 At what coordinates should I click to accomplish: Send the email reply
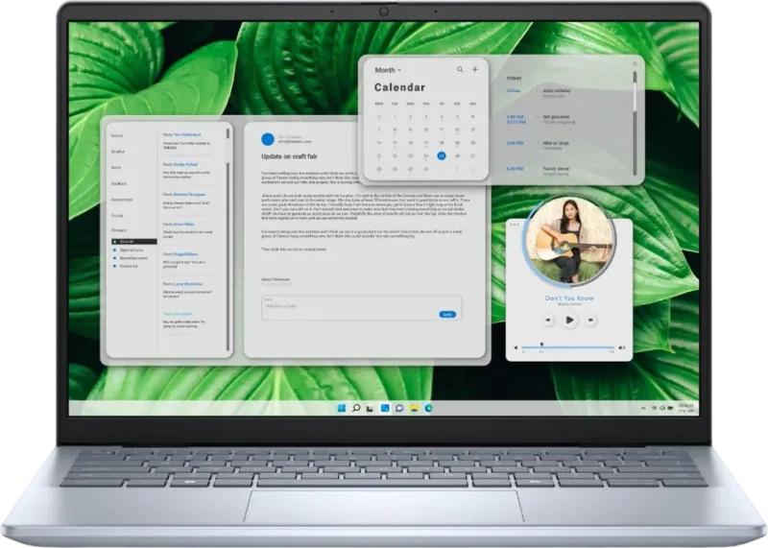(x=447, y=315)
